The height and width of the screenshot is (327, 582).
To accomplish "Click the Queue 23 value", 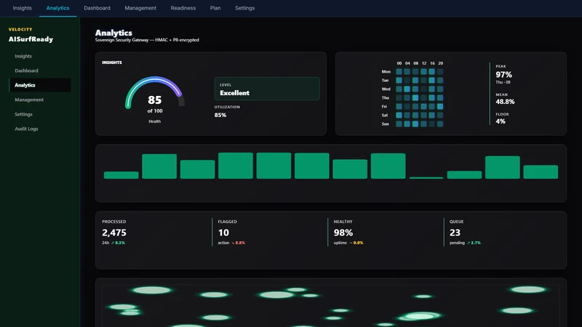I will [x=455, y=233].
